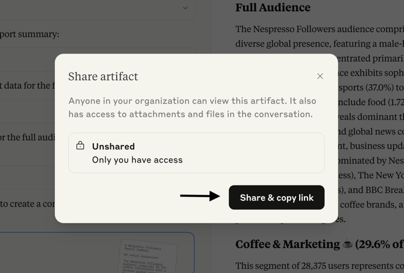Click the Coffee & Marketing heading
Viewport: 404px width, 273px height.
[288, 244]
